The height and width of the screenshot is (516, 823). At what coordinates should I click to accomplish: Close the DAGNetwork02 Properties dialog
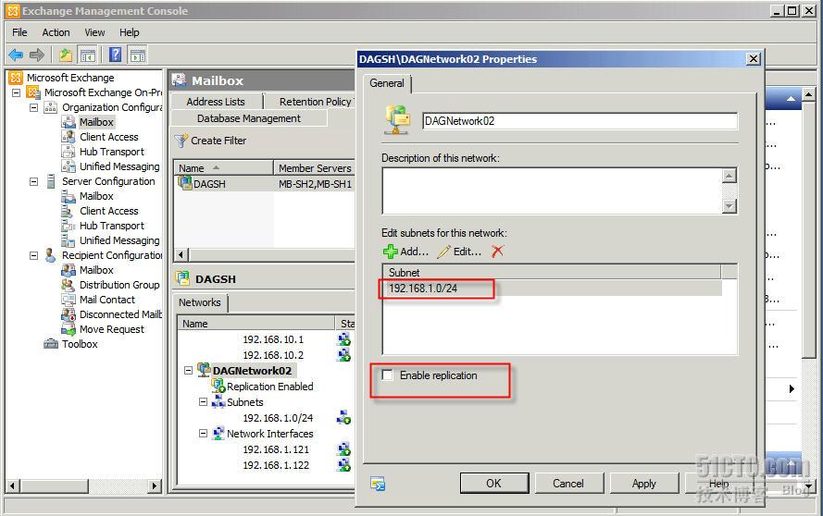click(754, 59)
